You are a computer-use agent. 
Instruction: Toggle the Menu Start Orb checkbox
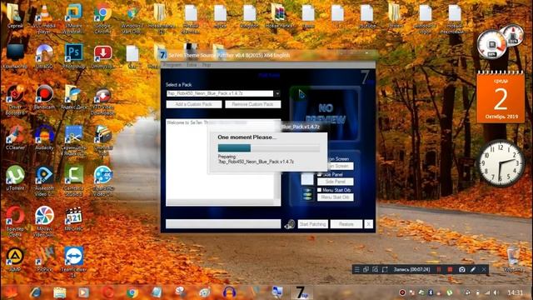(x=320, y=190)
